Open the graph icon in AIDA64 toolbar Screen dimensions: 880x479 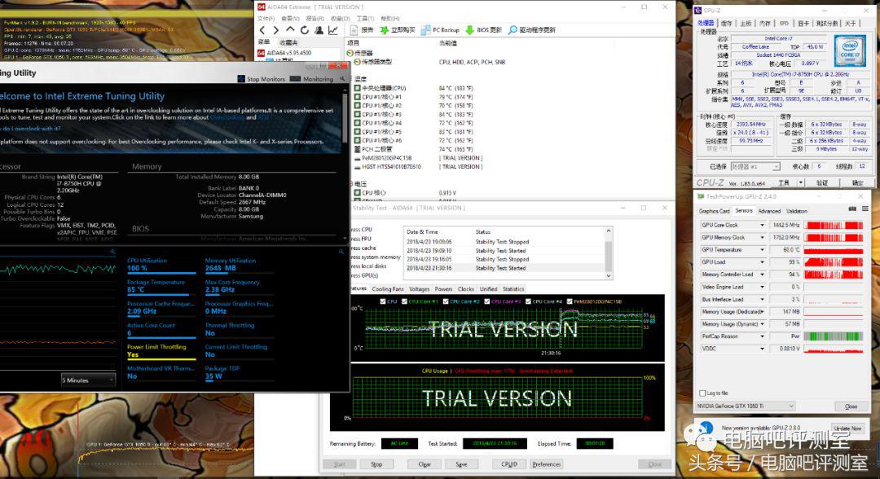(332, 29)
